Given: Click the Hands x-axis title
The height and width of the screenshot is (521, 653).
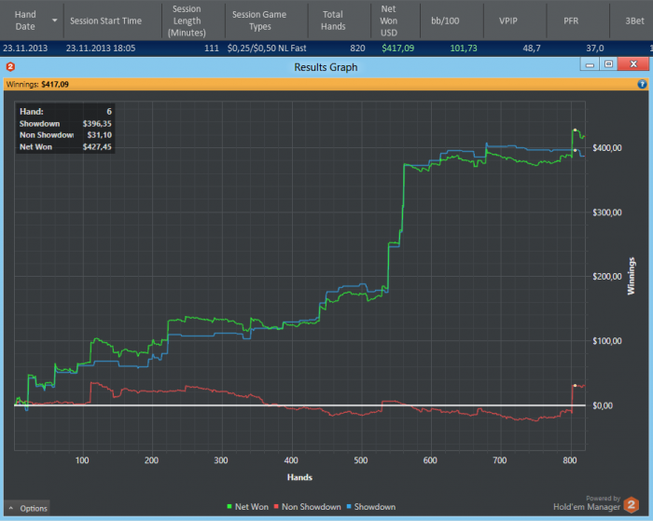Looking at the screenshot, I should pos(299,477).
